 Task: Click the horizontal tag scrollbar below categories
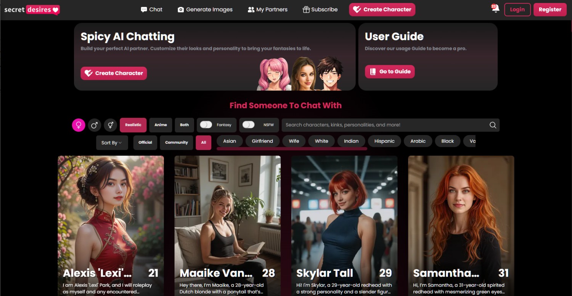pyautogui.click(x=292, y=149)
